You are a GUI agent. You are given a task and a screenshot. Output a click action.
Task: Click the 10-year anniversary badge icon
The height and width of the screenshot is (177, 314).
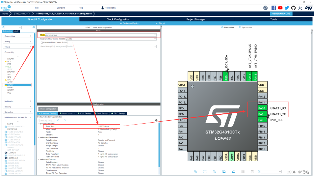(265, 8)
